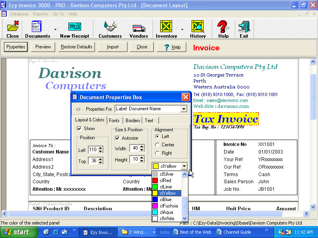The height and width of the screenshot is (238, 318).
Task: Choose clBlue from the color list
Action: click(x=167, y=200)
